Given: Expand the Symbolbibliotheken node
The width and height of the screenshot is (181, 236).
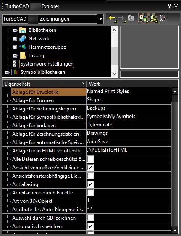Looking at the screenshot, I should pos(7,72).
